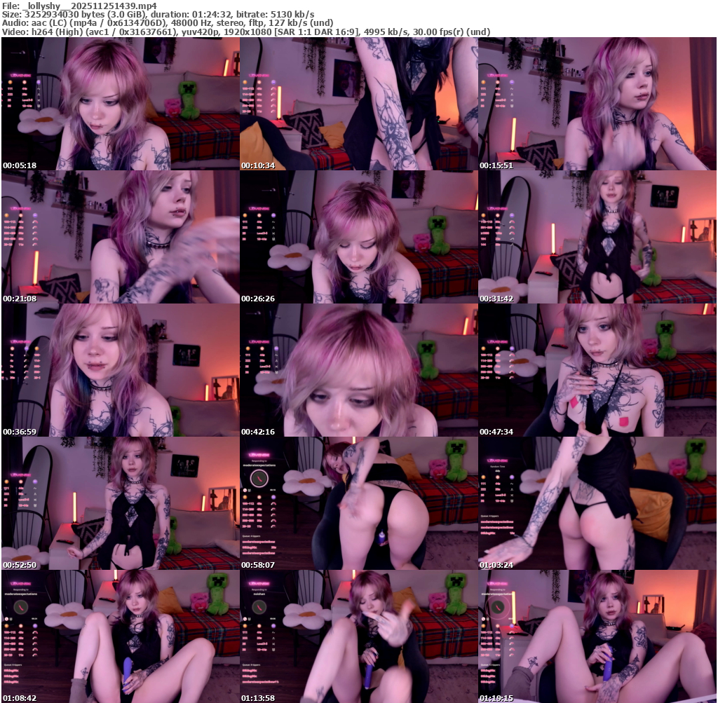Click the 'Video: h264 (High)' header text

(x=43, y=32)
